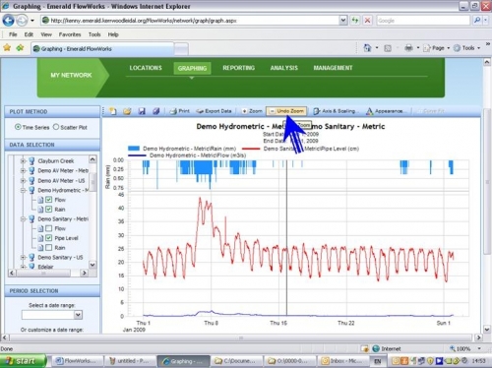Screen dimensions: 492x368
Task: Expand Demo AV Meter - US node
Action: coord(23,180)
